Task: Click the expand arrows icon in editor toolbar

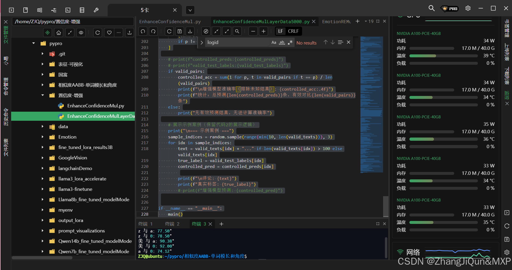Action: point(227,31)
